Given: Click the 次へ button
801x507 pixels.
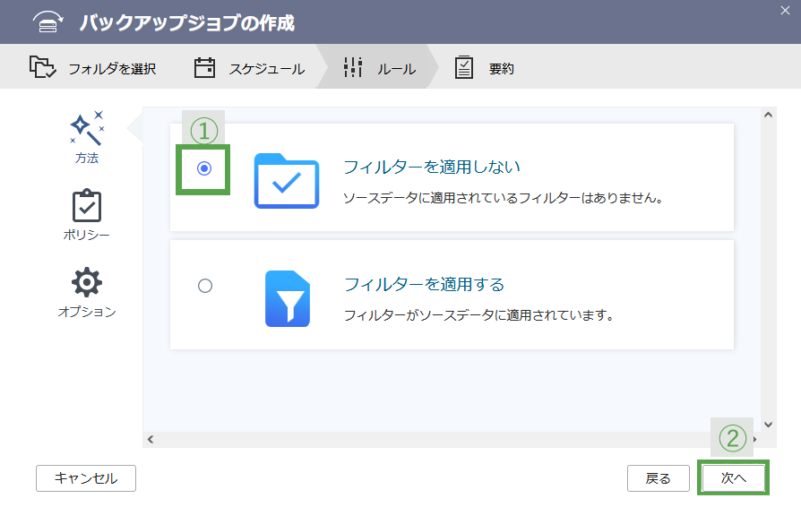Looking at the screenshot, I should [734, 478].
